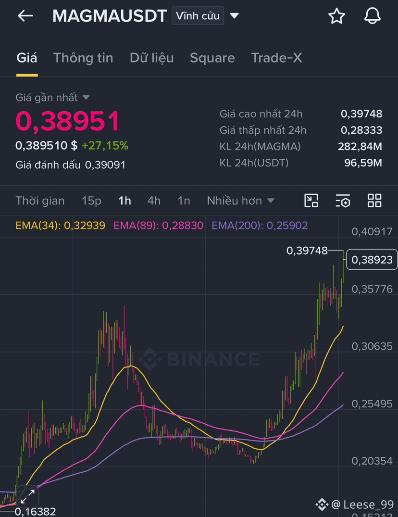Image resolution: width=398 pixels, height=517 pixels.
Task: Select the 1h timeframe
Action: pyautogui.click(x=124, y=201)
